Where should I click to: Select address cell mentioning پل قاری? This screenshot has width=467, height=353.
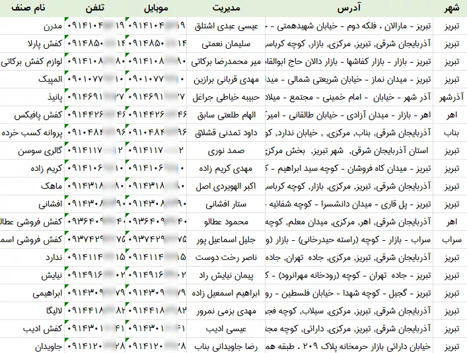[x=349, y=205]
